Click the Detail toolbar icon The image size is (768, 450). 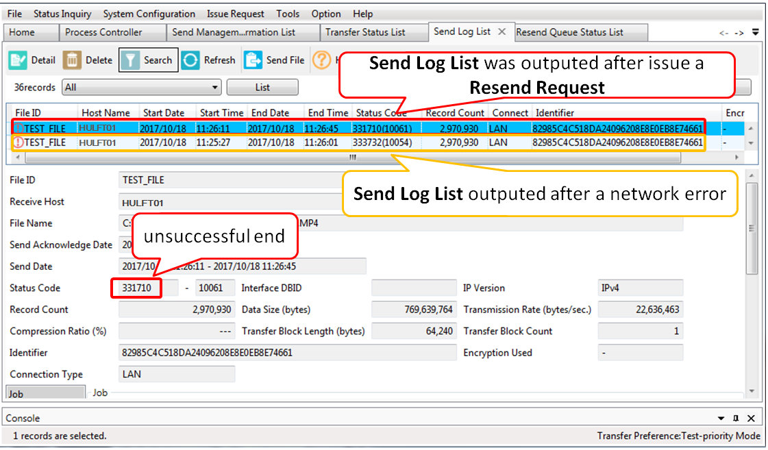pyautogui.click(x=18, y=60)
